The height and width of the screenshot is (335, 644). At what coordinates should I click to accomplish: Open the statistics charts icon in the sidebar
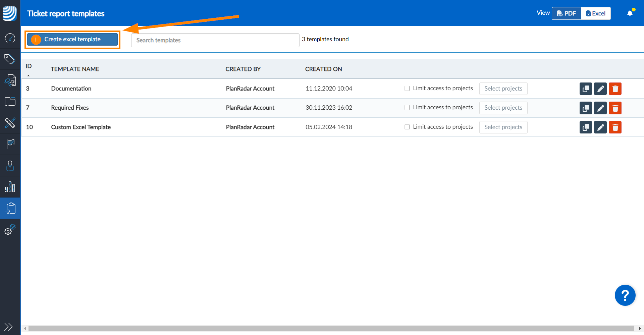tap(10, 187)
